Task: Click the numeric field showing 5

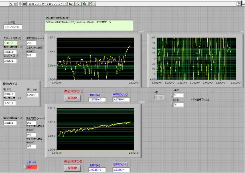Action: click(x=178, y=95)
